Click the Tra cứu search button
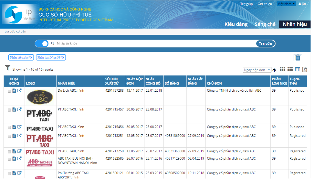 [265, 43]
